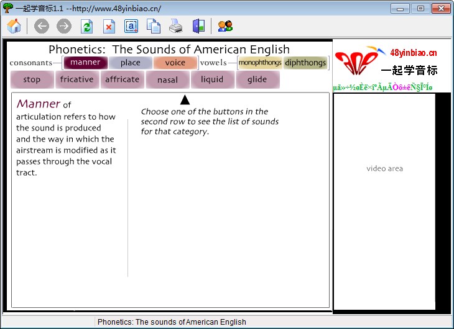Go forward with the right arrow icon
Screen dimensions: 454x329
(64, 26)
